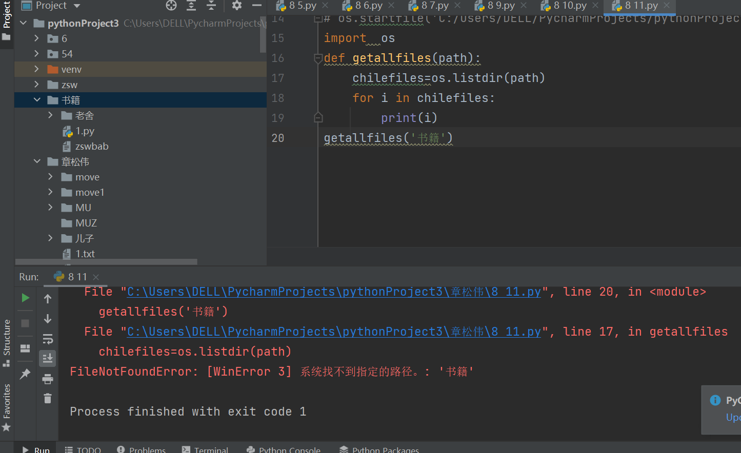Click the Print icon in Run console
Image resolution: width=741 pixels, height=453 pixels.
[48, 379]
